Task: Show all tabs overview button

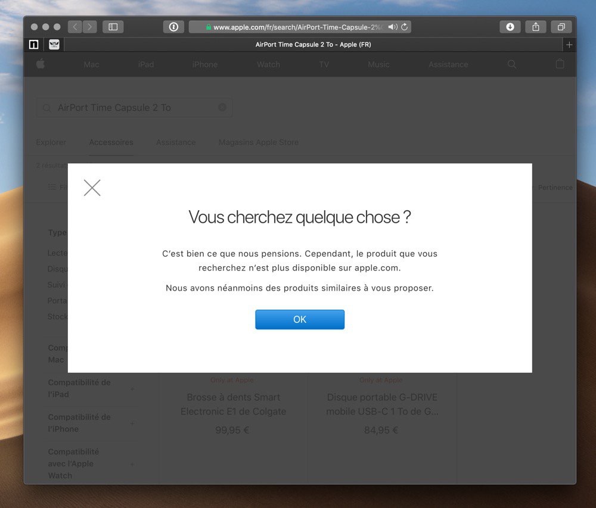Action: pyautogui.click(x=561, y=27)
